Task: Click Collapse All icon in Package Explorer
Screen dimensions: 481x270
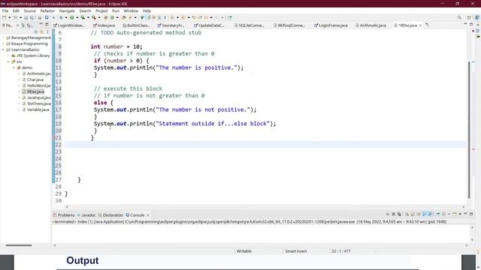Action: (36, 31)
